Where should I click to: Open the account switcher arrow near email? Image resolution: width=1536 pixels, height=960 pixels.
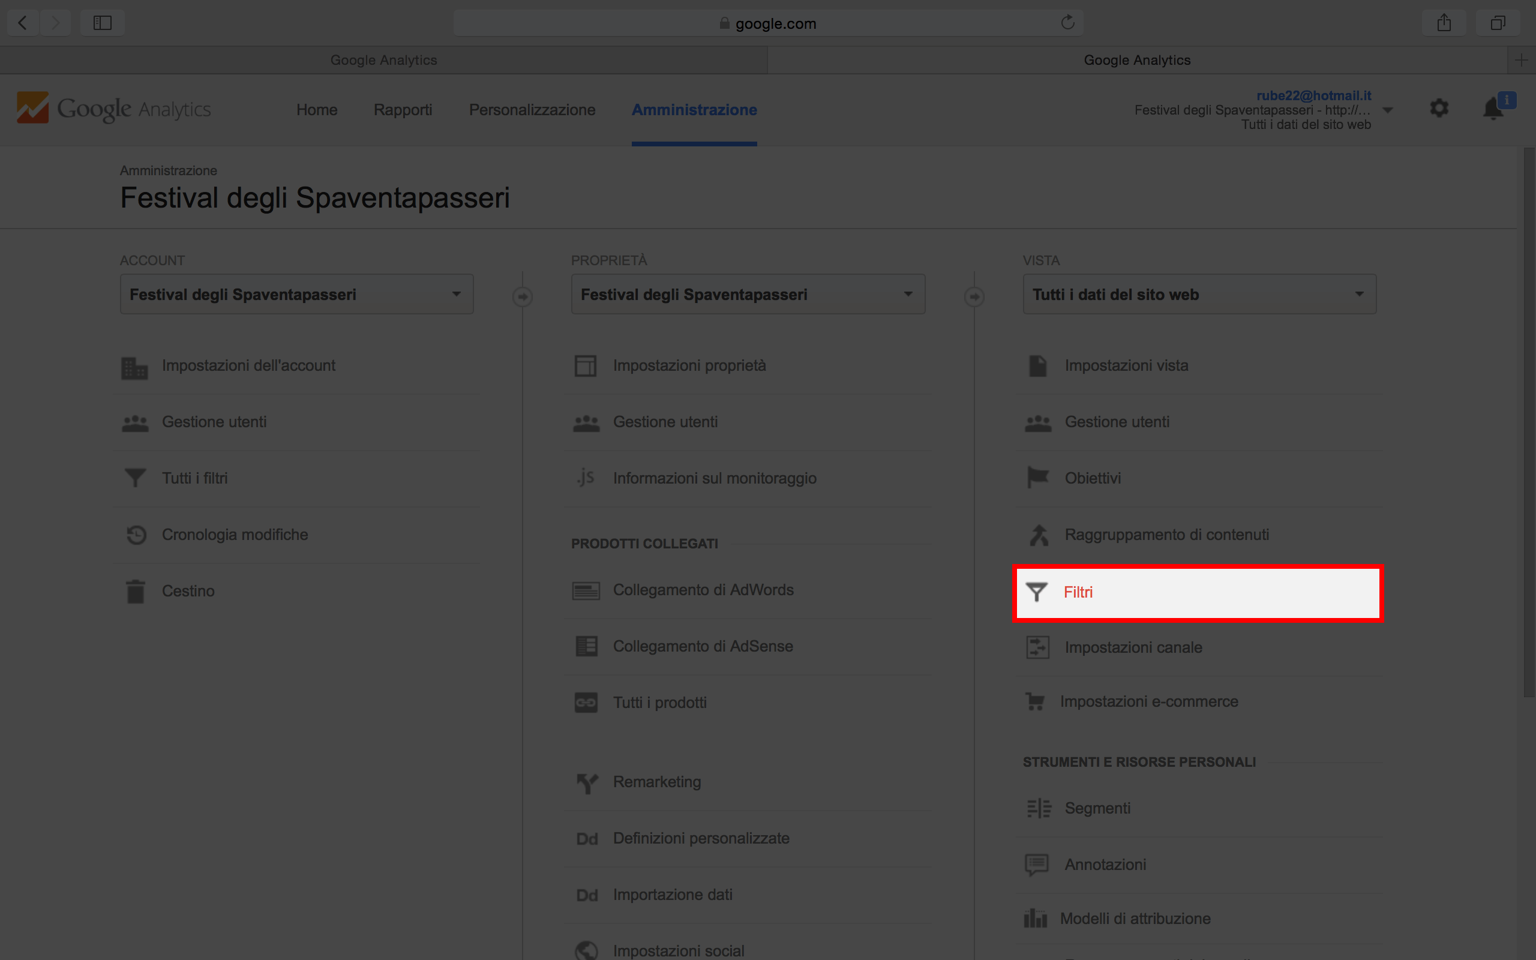point(1387,110)
